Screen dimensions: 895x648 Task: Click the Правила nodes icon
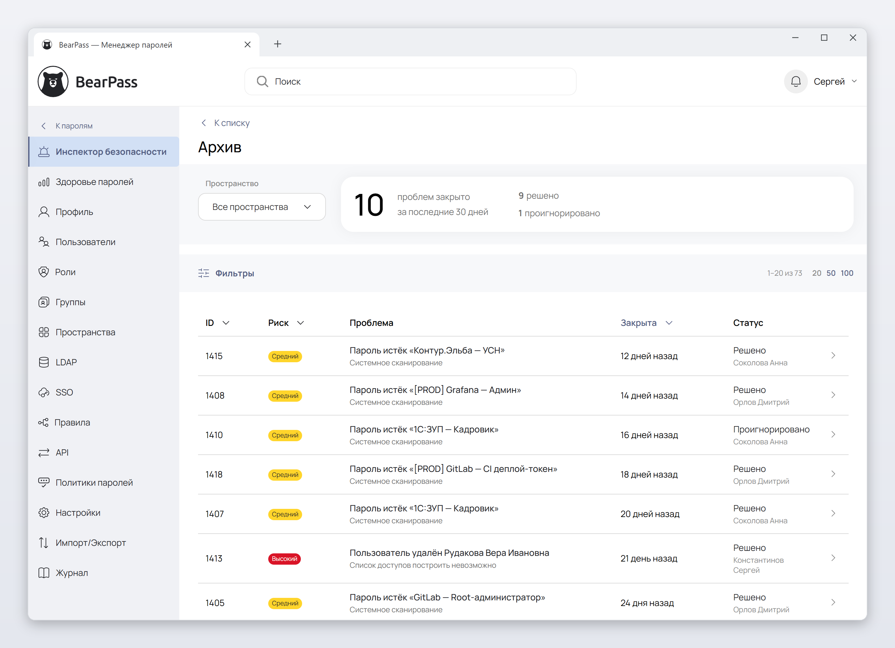tap(44, 422)
